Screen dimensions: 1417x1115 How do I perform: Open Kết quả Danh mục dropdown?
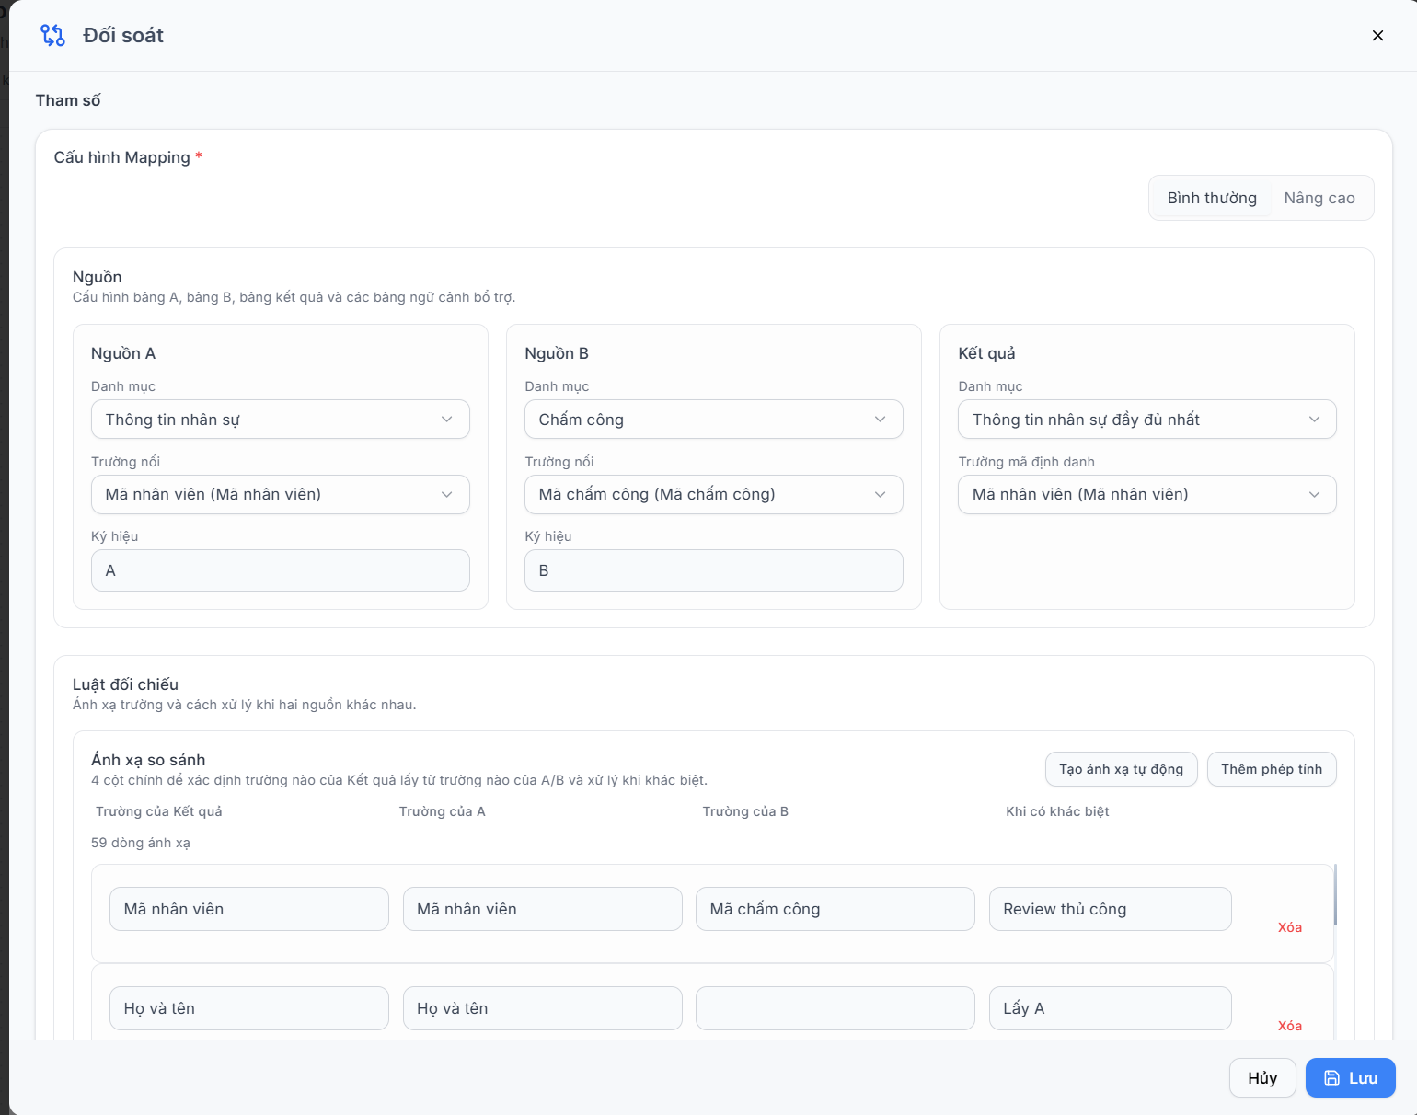pos(1147,420)
